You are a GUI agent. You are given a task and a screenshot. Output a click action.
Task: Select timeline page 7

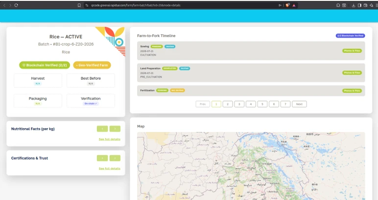tap(285, 104)
